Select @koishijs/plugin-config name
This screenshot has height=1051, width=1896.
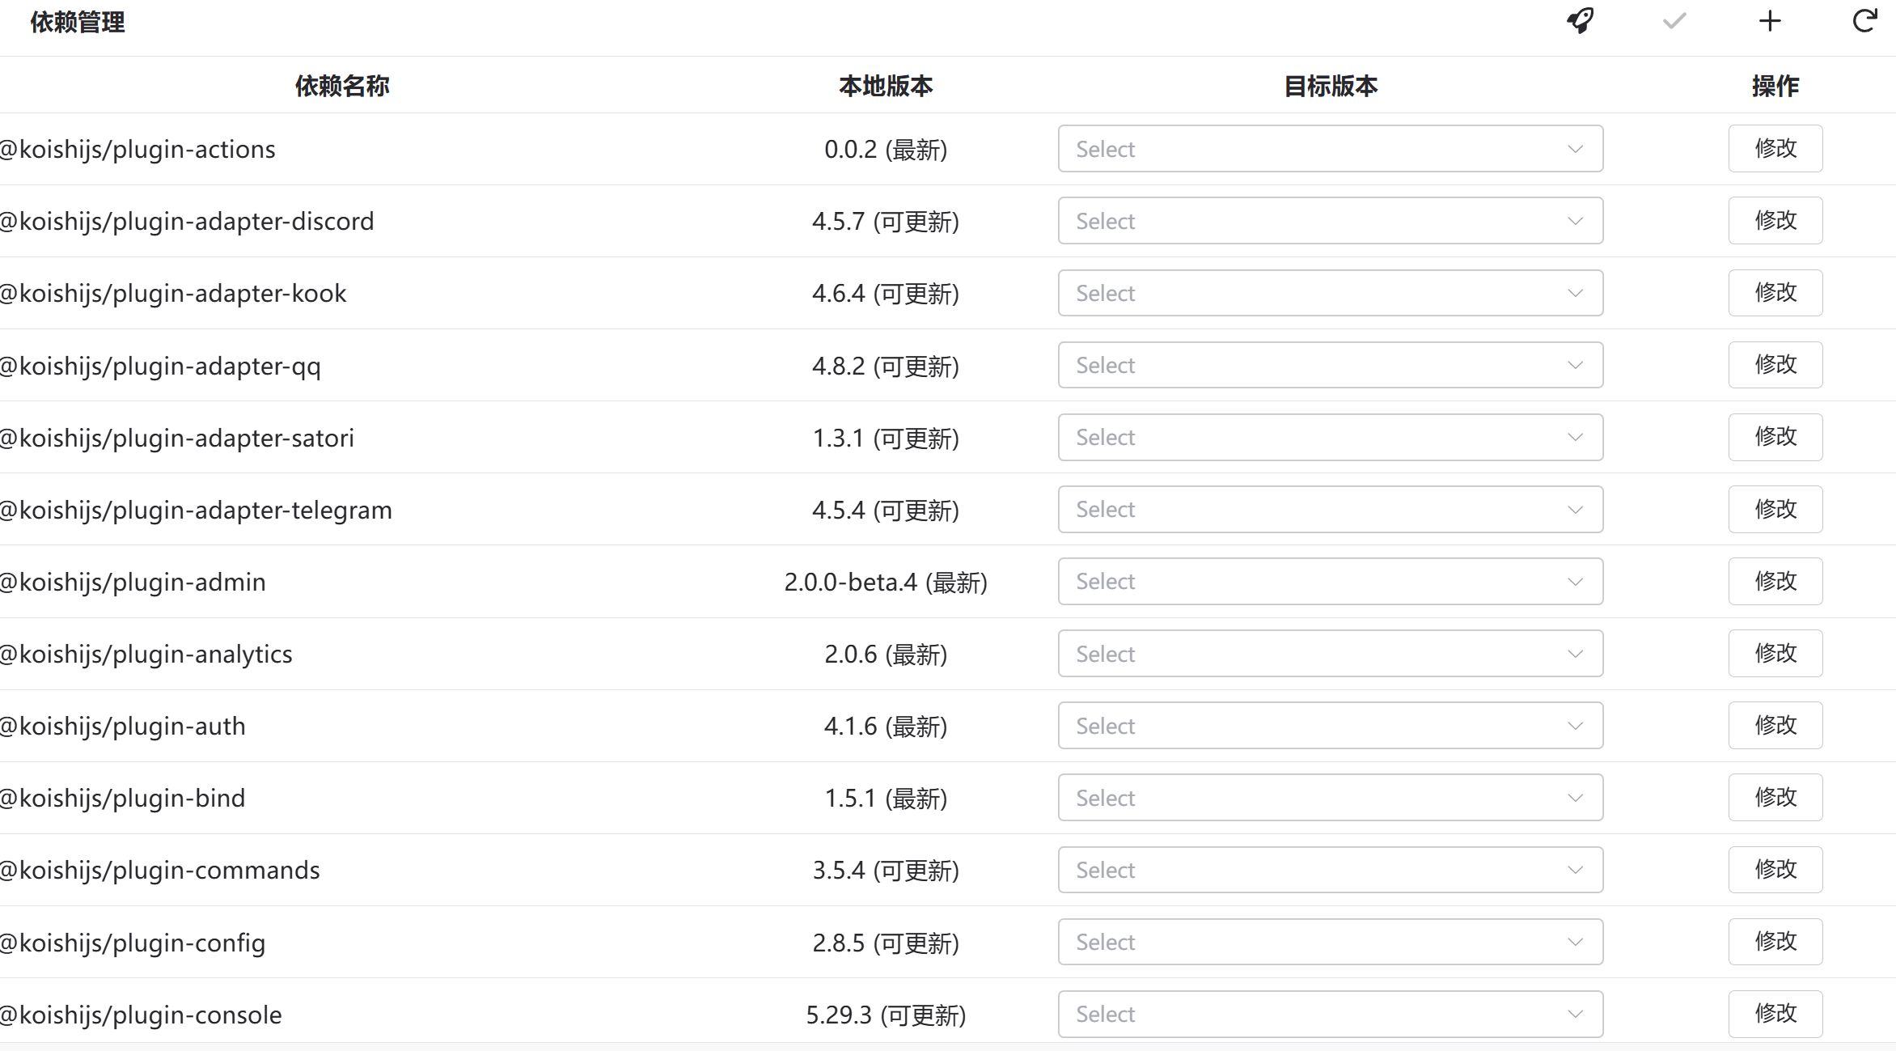click(133, 943)
